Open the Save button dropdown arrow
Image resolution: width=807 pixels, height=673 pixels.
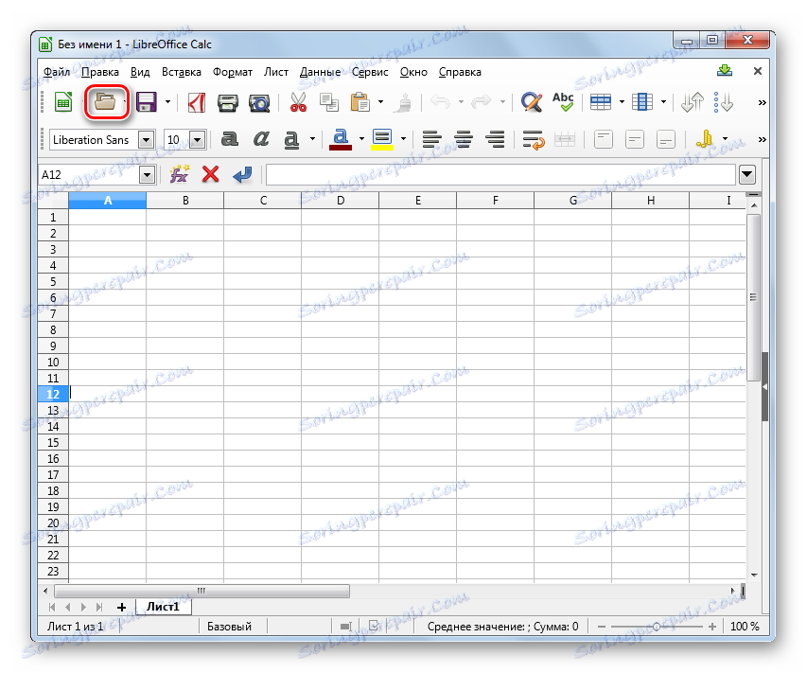click(x=167, y=102)
